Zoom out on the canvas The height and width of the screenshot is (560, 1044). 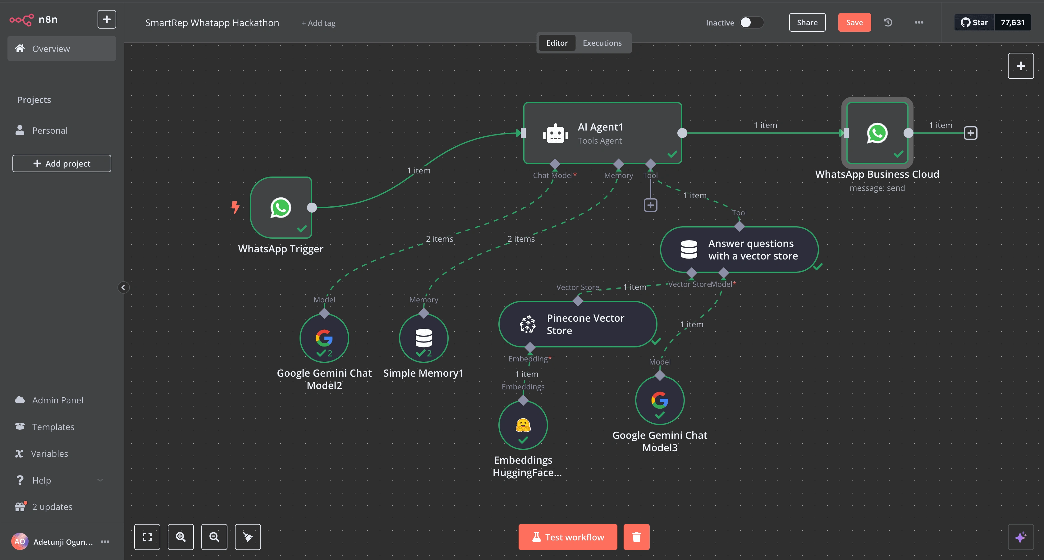pyautogui.click(x=214, y=537)
